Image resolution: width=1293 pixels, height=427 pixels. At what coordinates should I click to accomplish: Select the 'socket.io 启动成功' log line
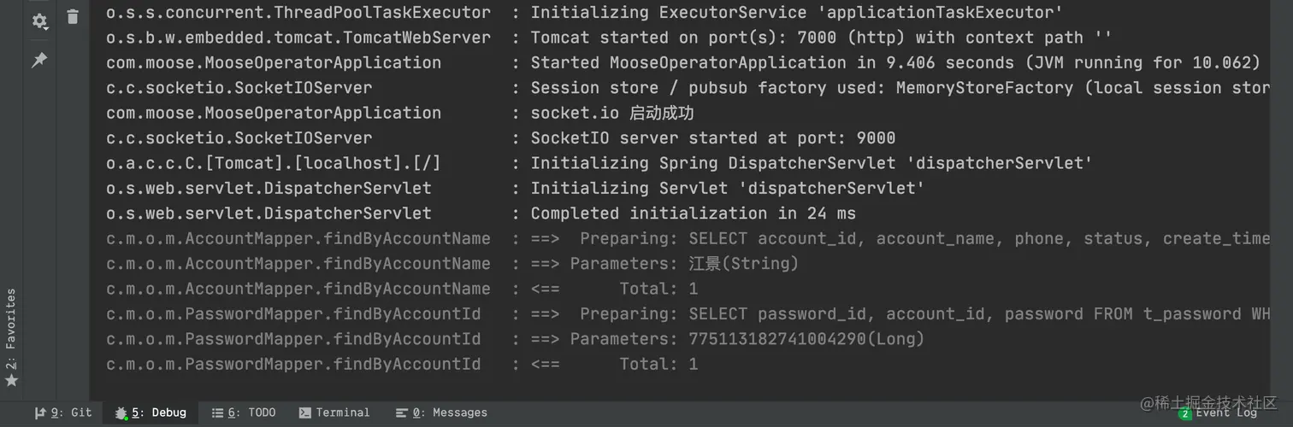[x=612, y=113]
